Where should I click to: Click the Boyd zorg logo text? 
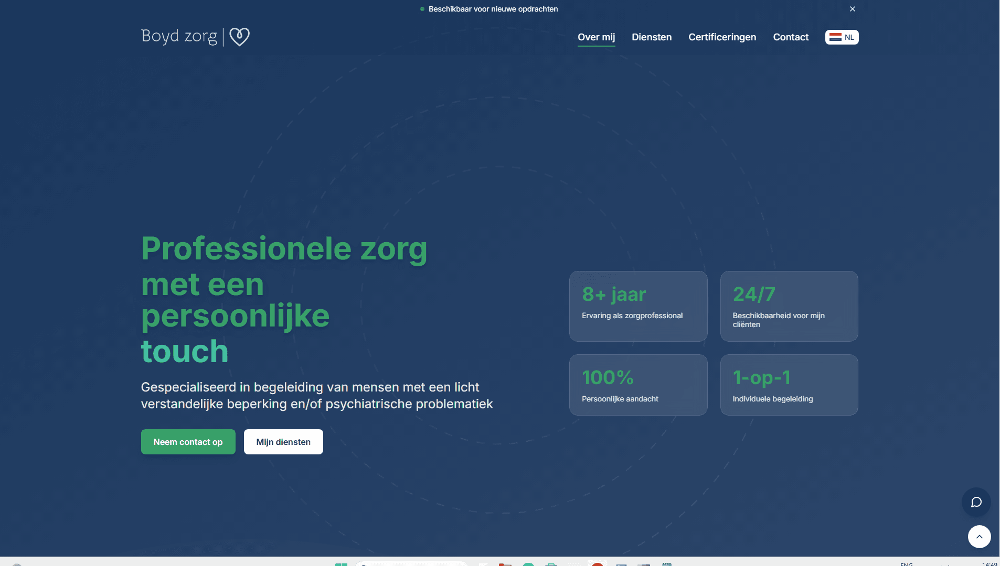179,36
